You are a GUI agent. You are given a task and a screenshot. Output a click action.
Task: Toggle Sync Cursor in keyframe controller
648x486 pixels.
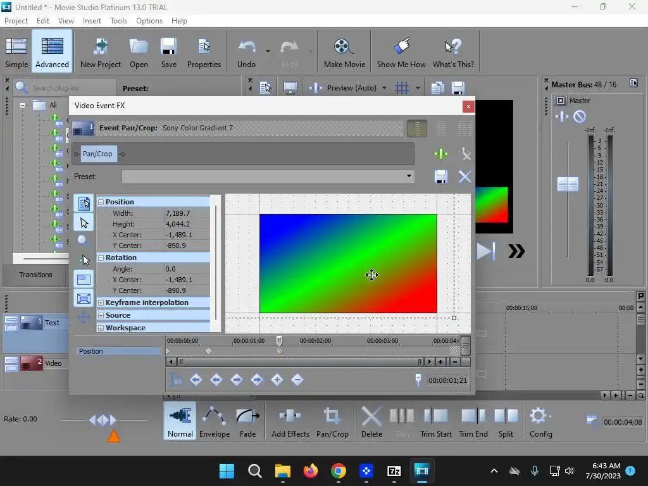tap(176, 380)
